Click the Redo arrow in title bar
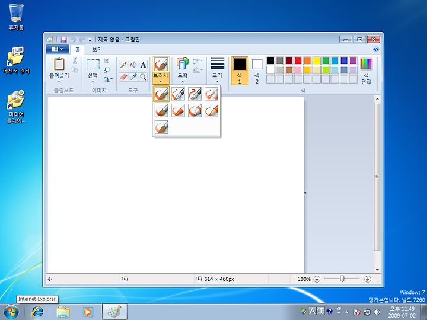427x320 pixels. pyautogui.click(x=81, y=40)
